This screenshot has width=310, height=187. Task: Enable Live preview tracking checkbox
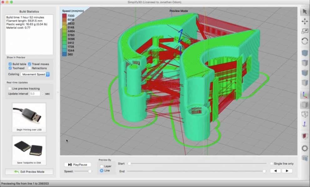[9, 89]
